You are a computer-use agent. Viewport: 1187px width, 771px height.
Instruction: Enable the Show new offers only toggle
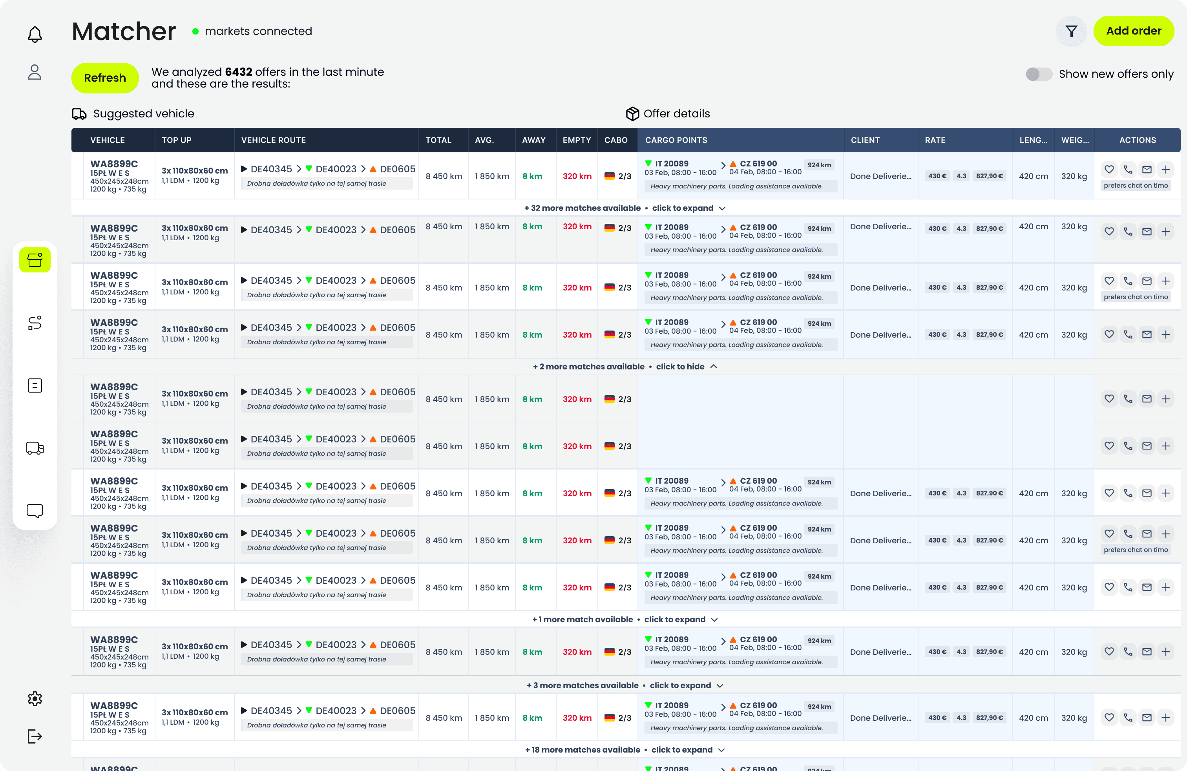(1039, 74)
